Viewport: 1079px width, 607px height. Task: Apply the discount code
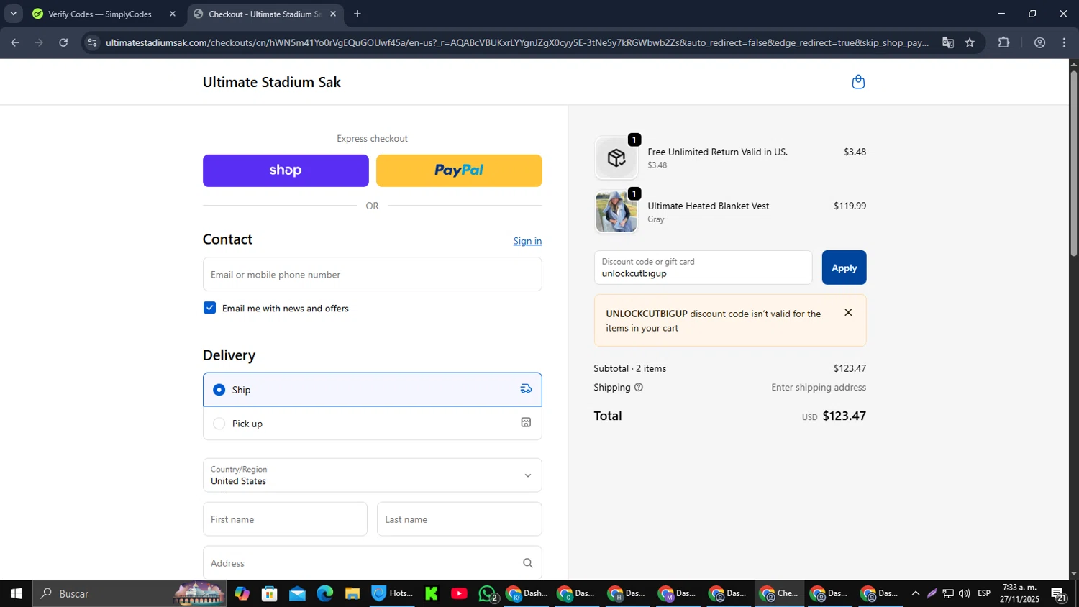[x=844, y=268]
